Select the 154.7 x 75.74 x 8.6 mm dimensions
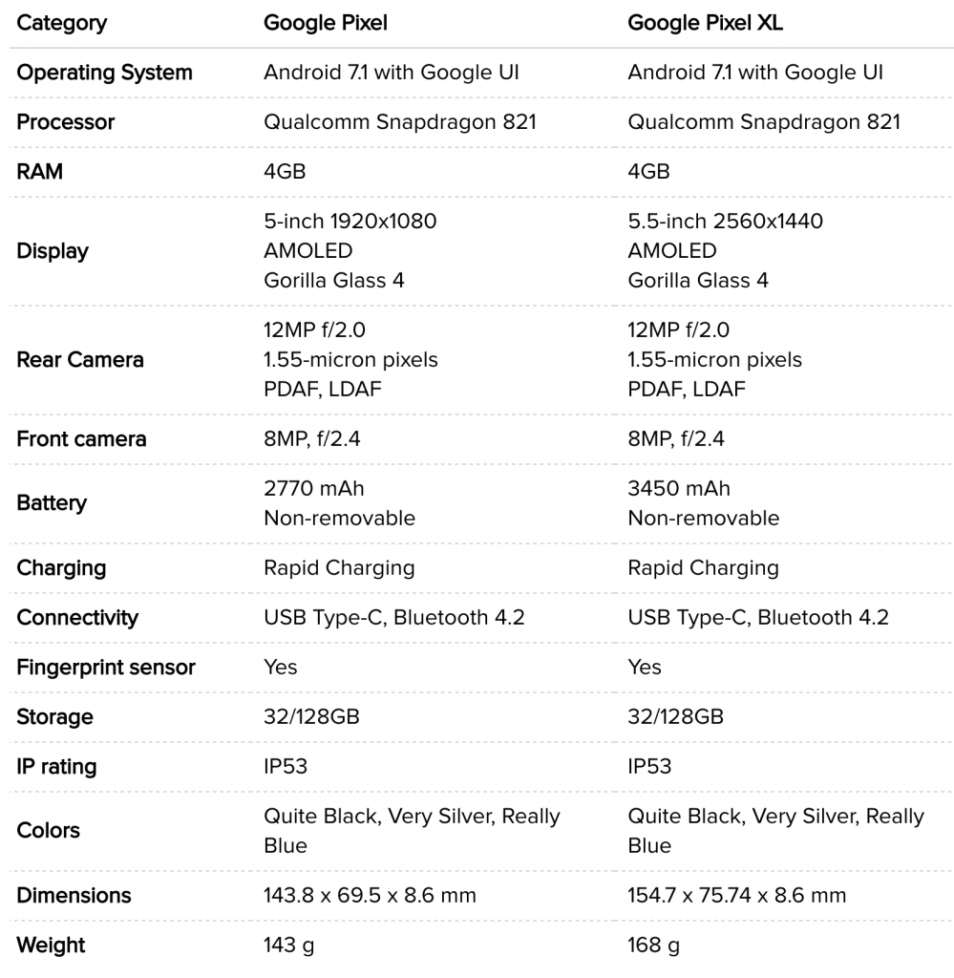 [x=737, y=896]
